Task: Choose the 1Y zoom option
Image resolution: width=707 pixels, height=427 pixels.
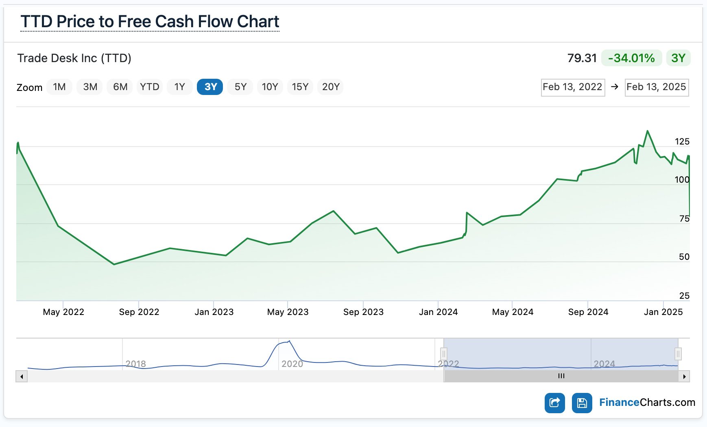Action: pos(180,87)
